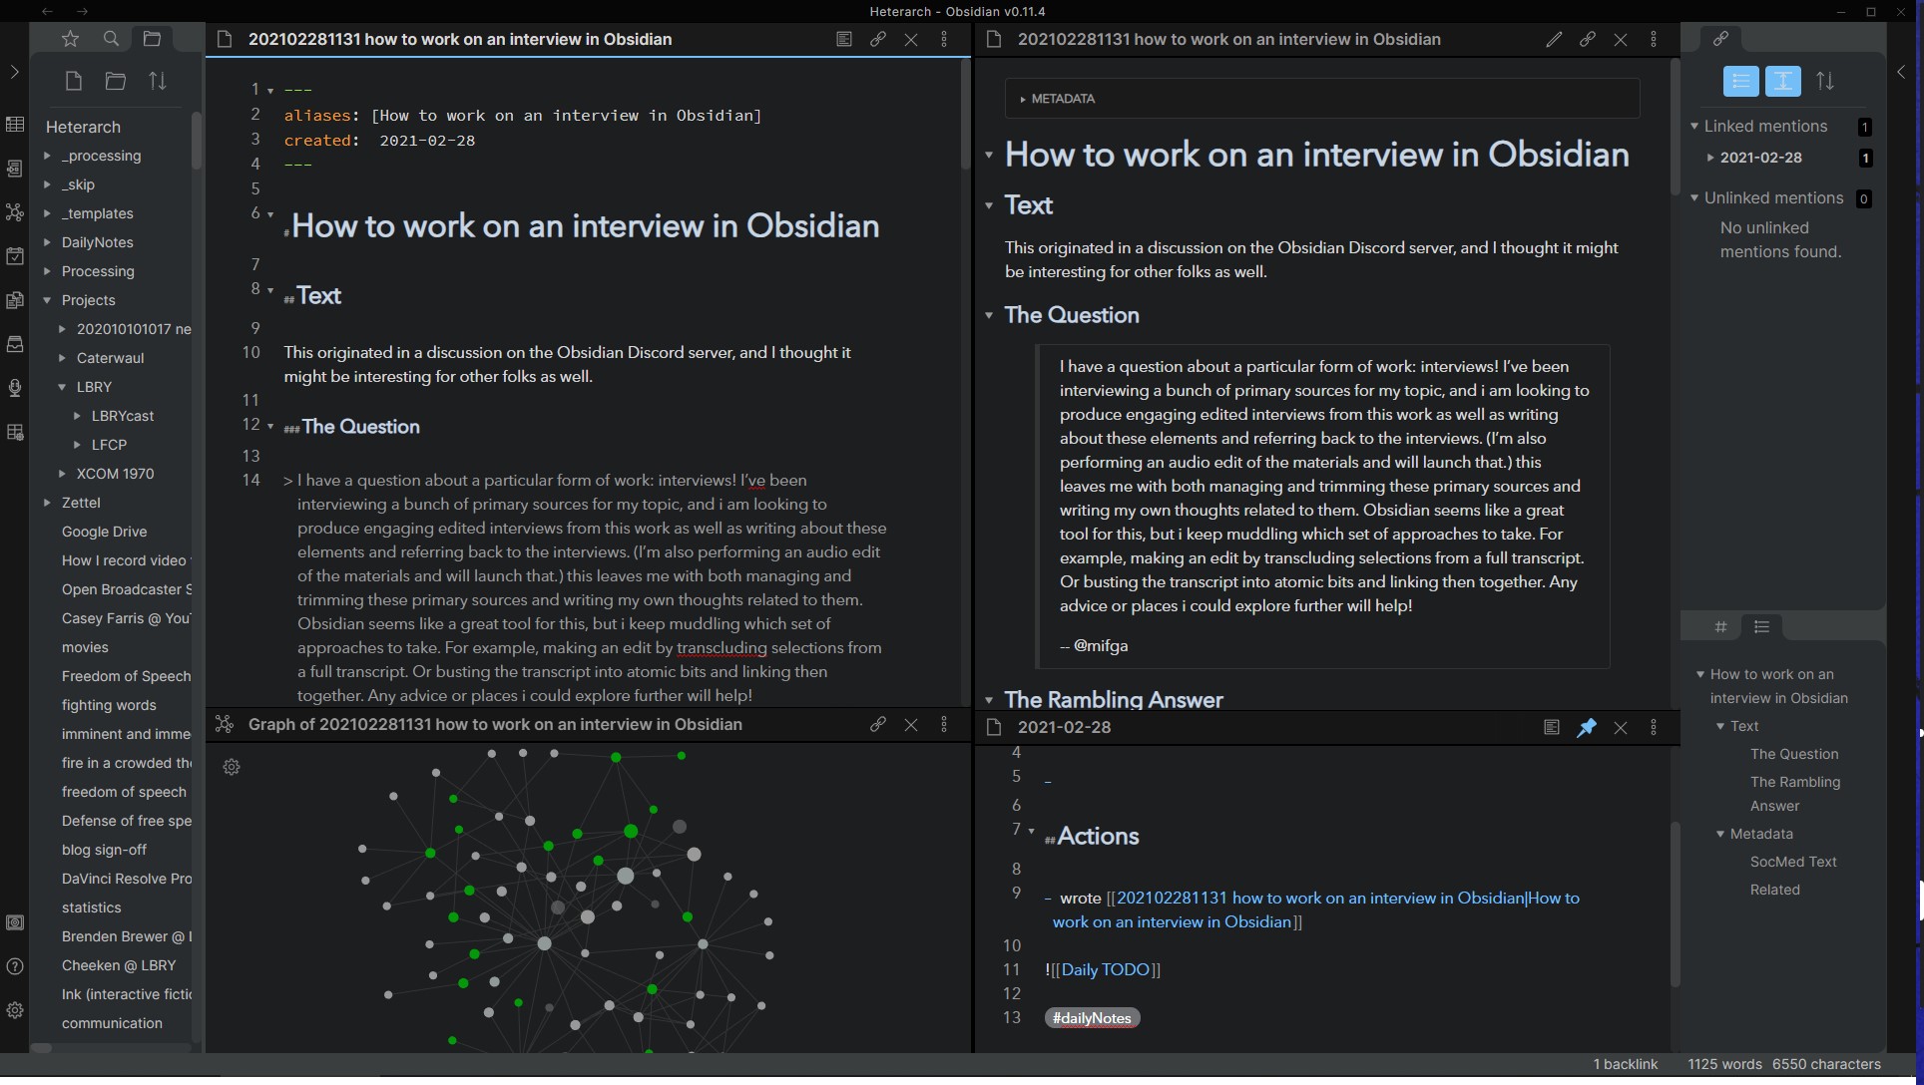1924x1085 pixels.
Task: Collapse the Linked mentions section
Action: (1694, 127)
